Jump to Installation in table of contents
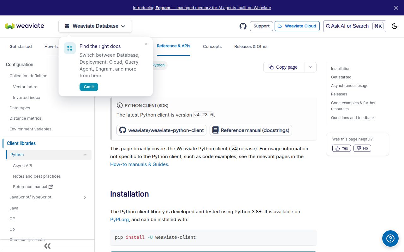This screenshot has height=252, width=404. 341,69
